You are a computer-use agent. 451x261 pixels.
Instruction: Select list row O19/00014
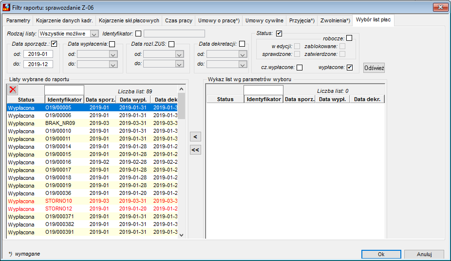click(93, 146)
